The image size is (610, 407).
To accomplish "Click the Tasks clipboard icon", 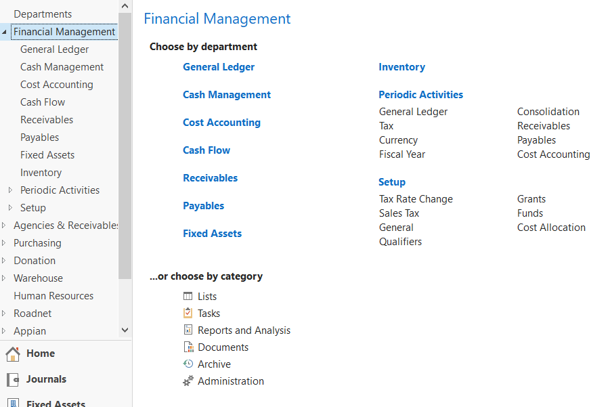I will coord(188,313).
